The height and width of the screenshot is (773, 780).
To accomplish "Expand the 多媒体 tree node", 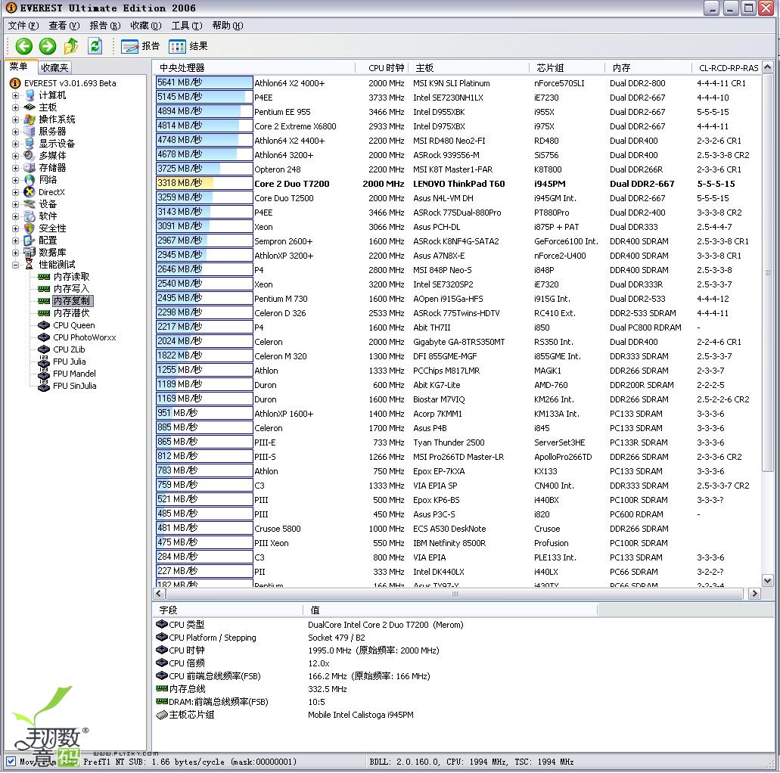I will click(x=15, y=156).
